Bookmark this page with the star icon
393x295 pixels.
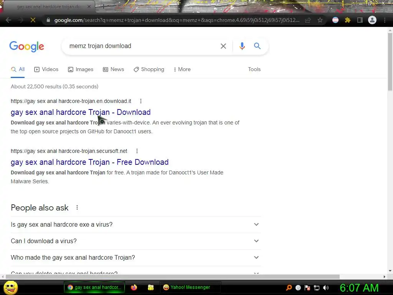click(x=320, y=20)
